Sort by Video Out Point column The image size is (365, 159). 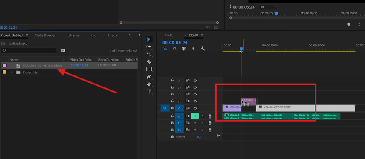click(x=81, y=60)
